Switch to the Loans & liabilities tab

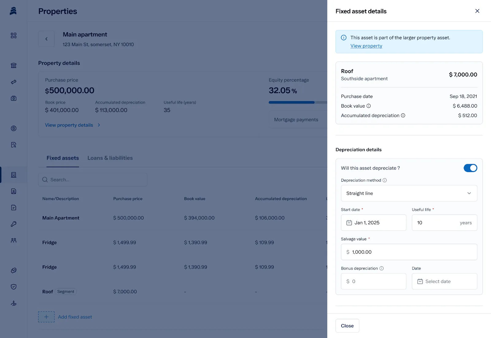click(x=110, y=158)
